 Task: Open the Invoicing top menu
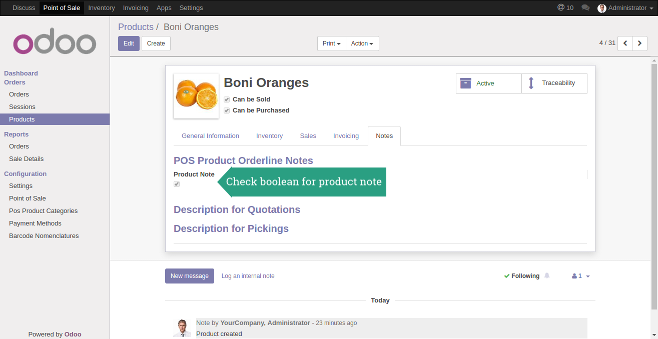pyautogui.click(x=136, y=8)
